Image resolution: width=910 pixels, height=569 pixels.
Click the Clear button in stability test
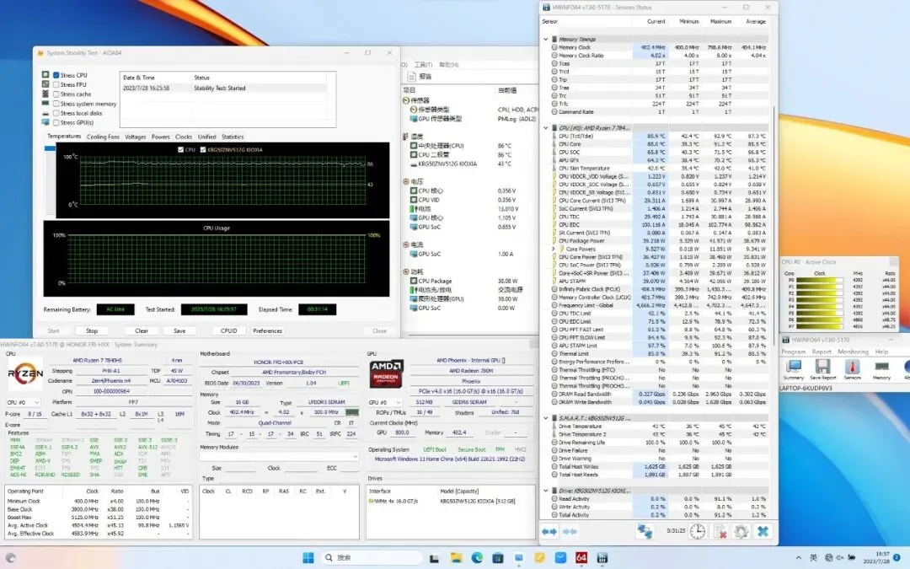(x=142, y=331)
